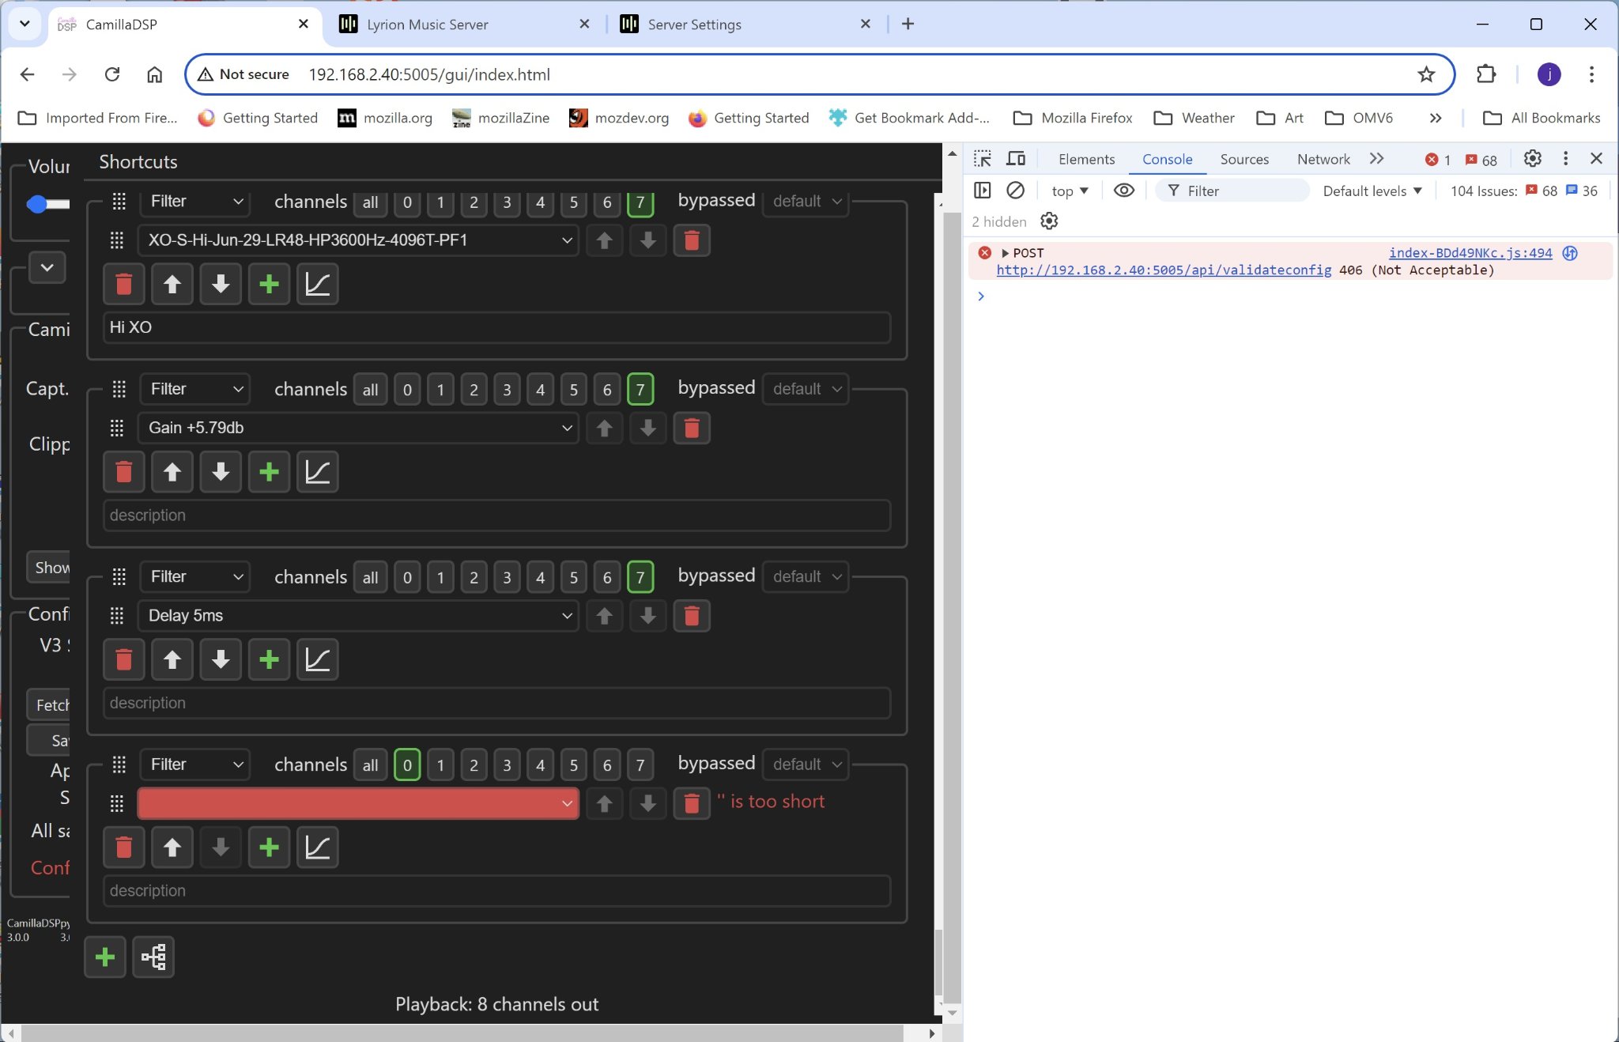The height and width of the screenshot is (1042, 1619).
Task: Show the DevTools console sidebar
Action: tap(983, 191)
